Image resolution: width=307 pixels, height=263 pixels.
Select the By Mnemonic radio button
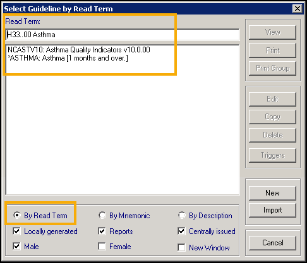click(x=102, y=215)
